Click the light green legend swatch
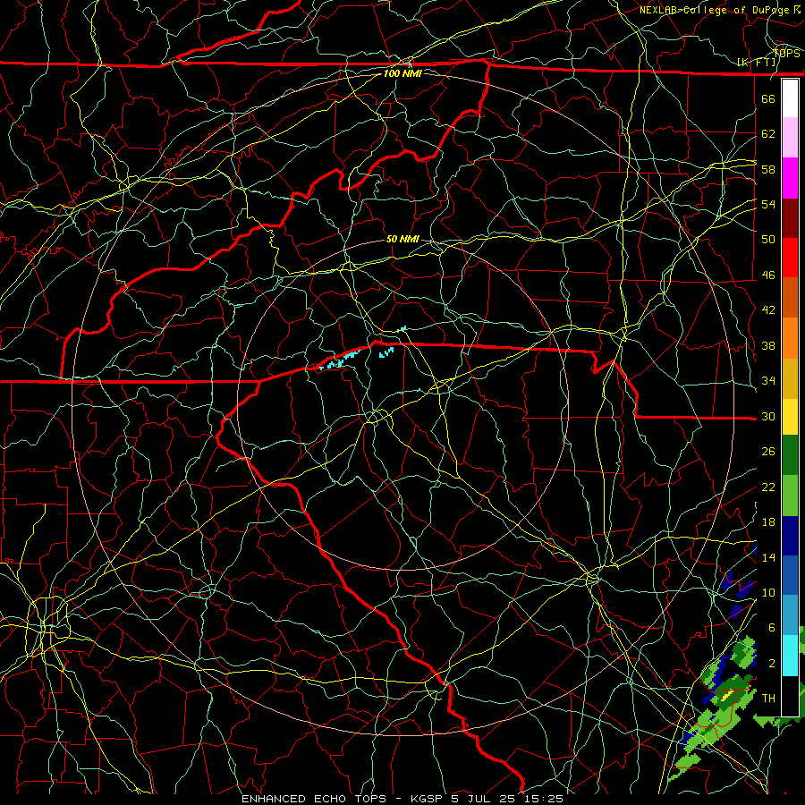This screenshot has height=805, width=805. [x=790, y=496]
